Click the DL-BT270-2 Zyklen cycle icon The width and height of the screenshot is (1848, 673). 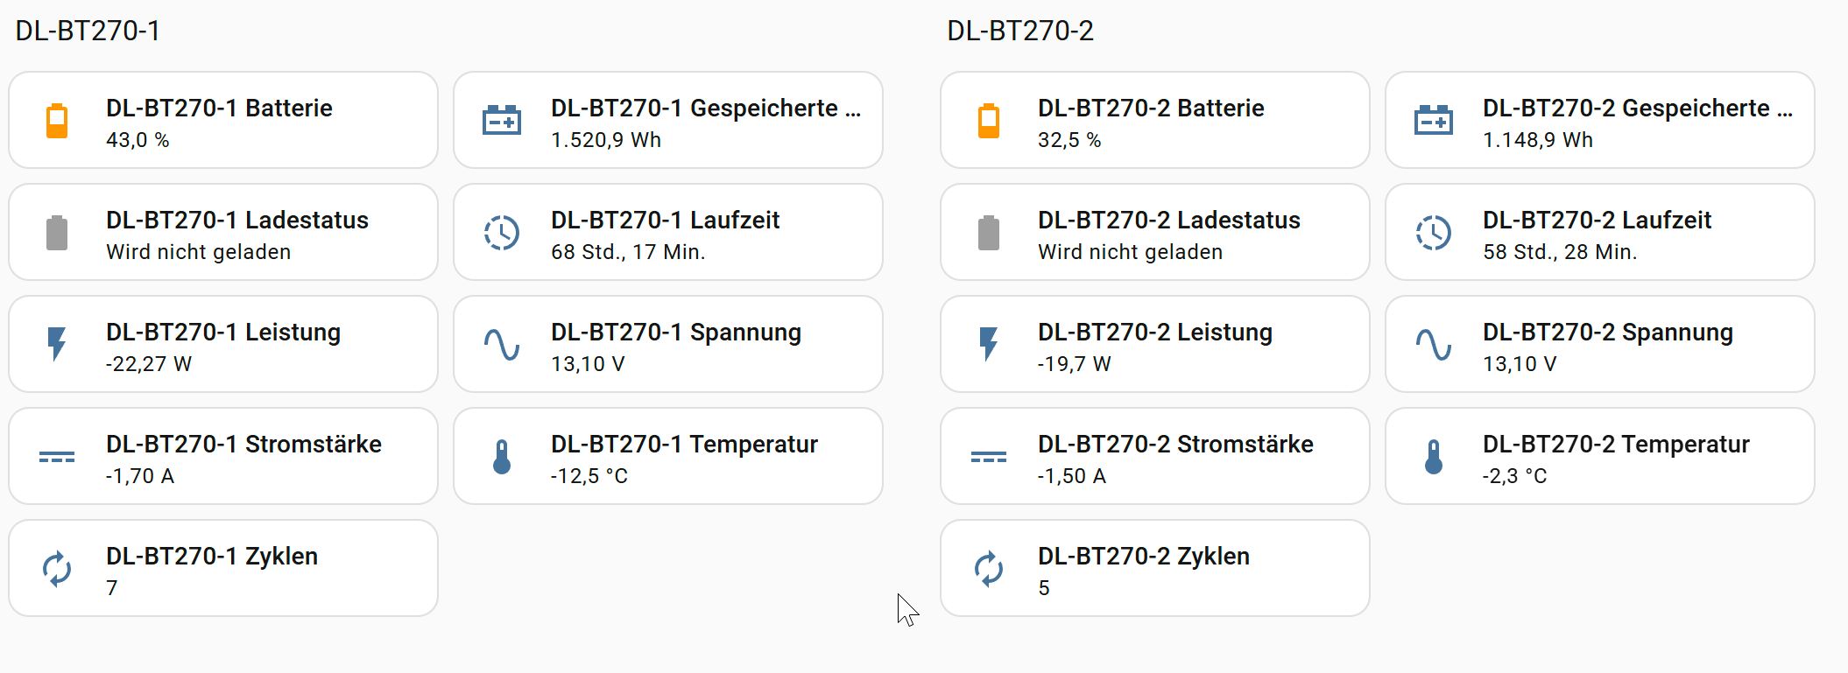pos(989,569)
